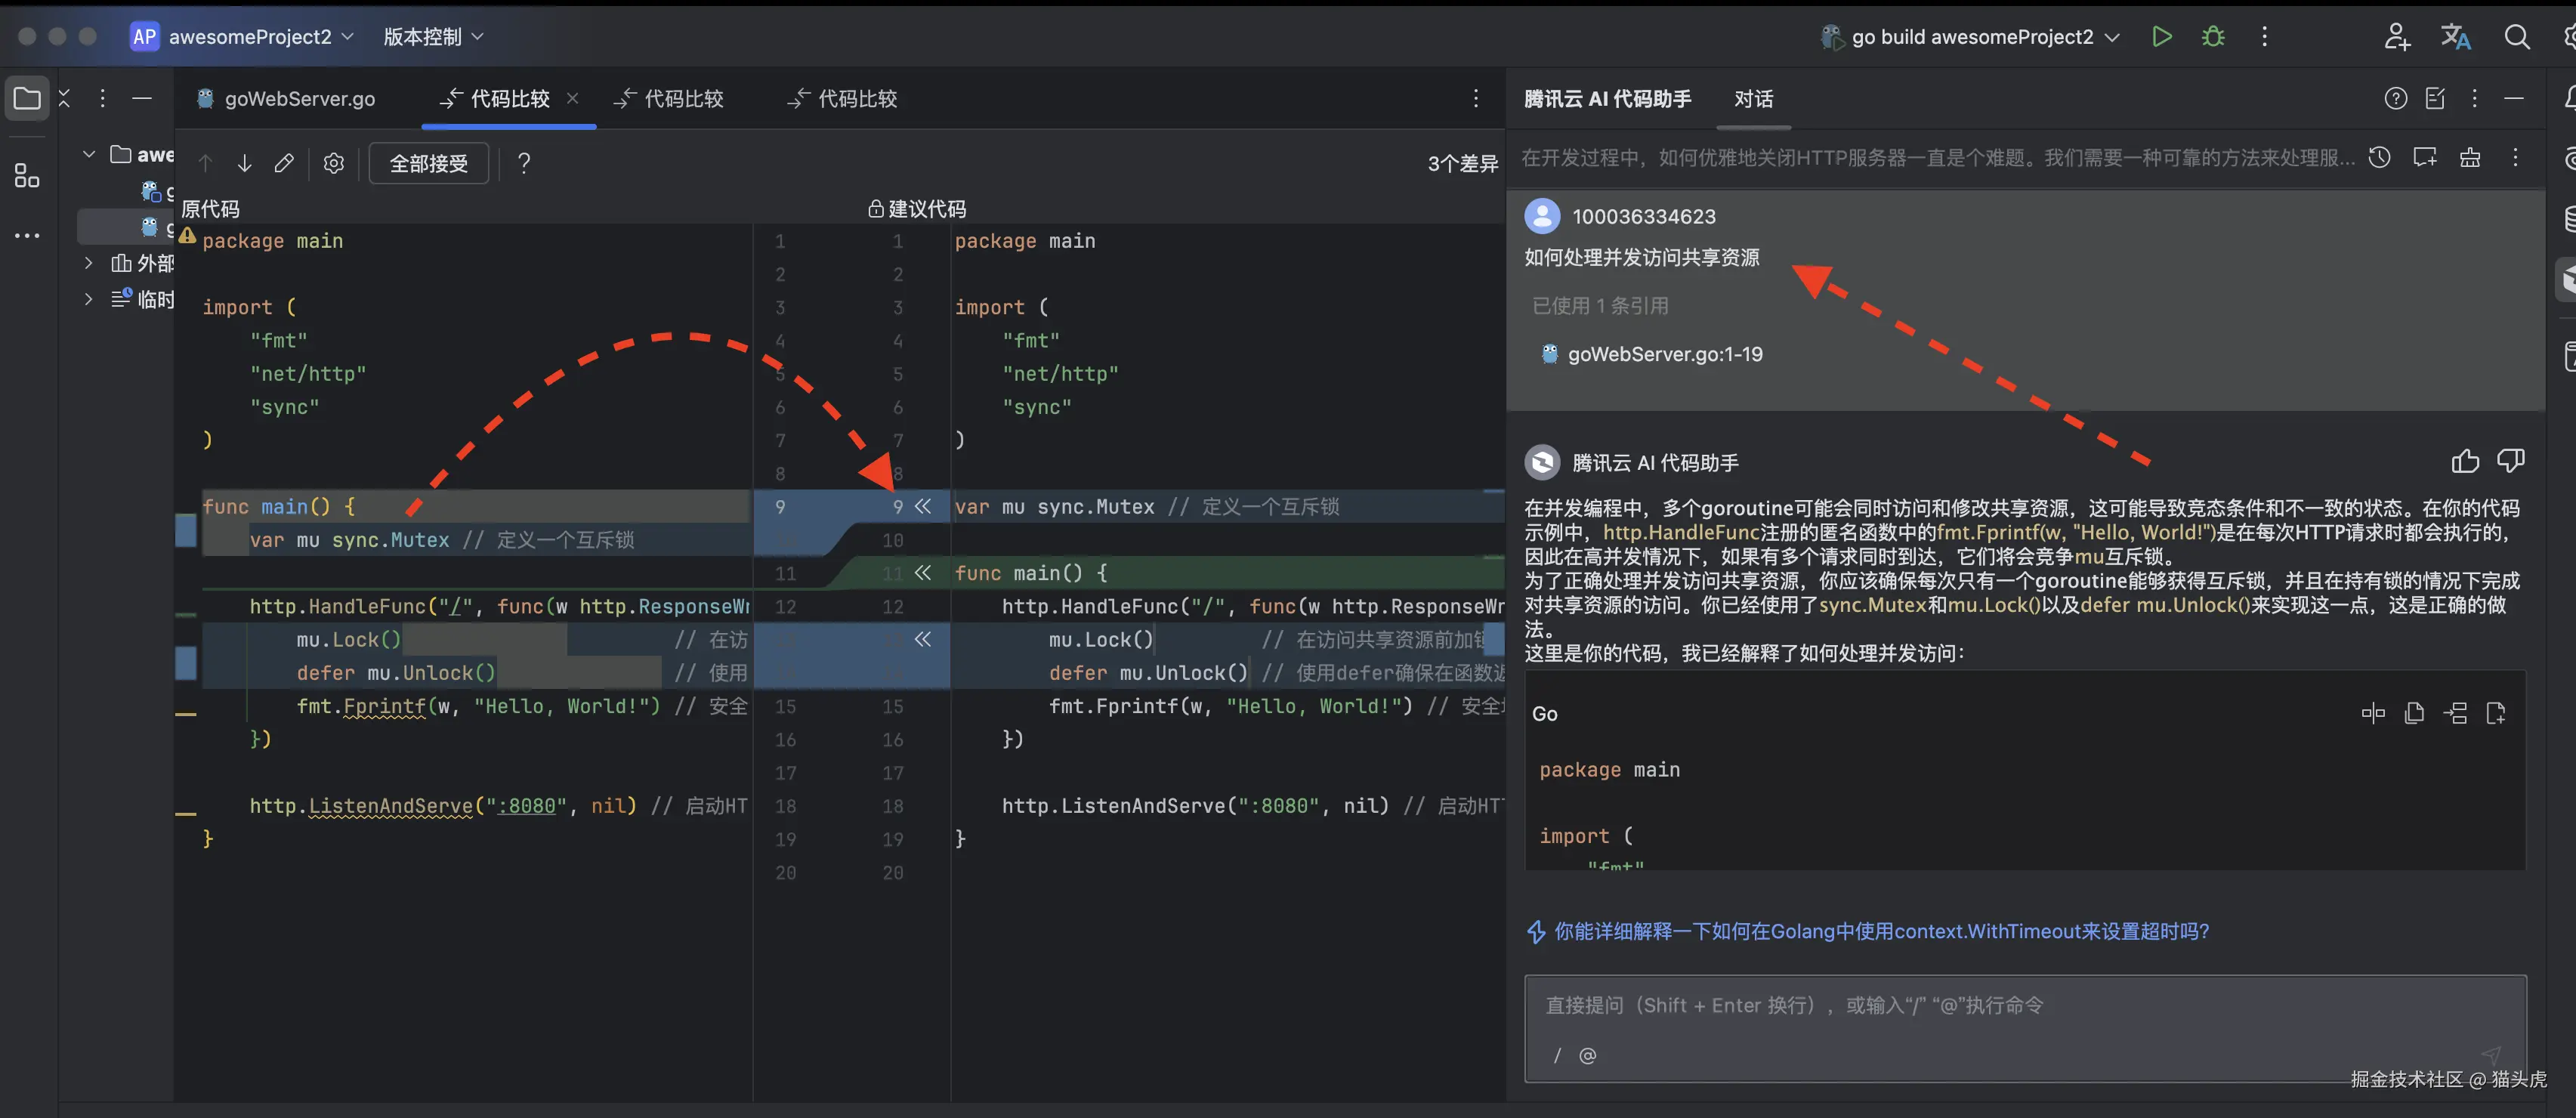The image size is (2576, 1118).
Task: Accept func main change at line 11
Action: pyautogui.click(x=923, y=573)
